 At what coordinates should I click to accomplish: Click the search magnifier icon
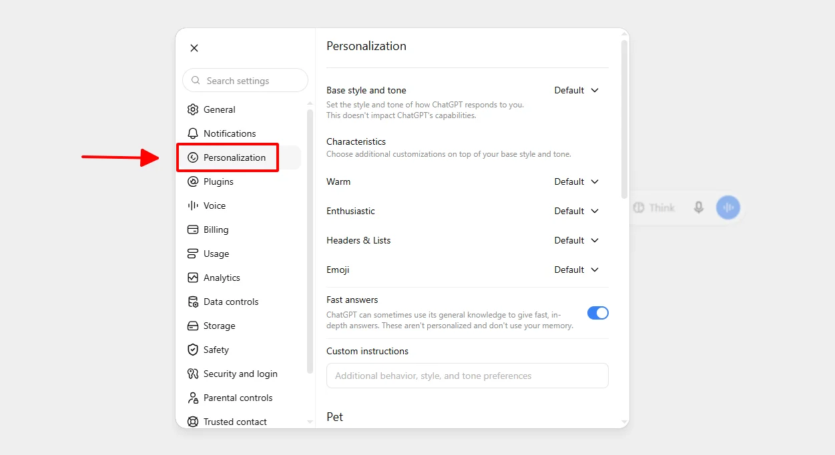(x=196, y=80)
